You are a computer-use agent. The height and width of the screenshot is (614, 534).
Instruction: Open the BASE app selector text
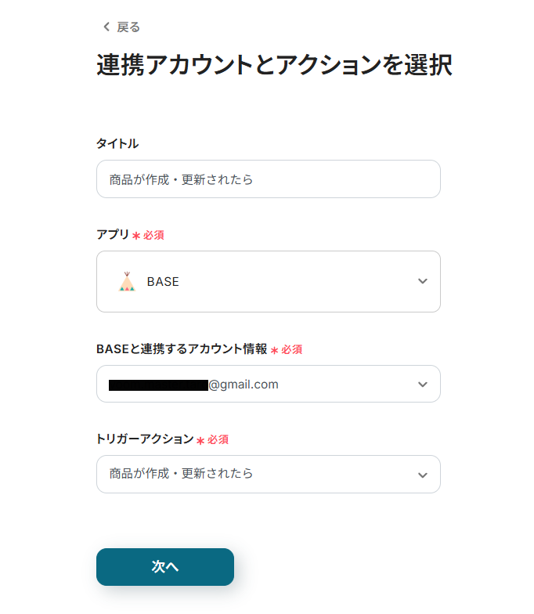point(163,282)
